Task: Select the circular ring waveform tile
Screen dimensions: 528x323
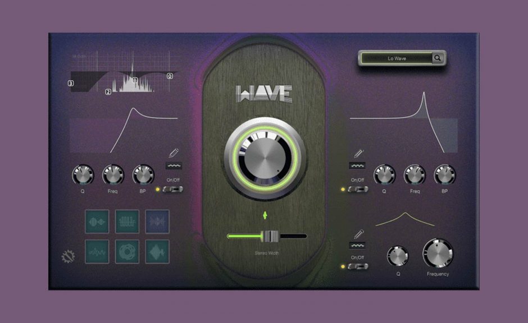Action: click(x=127, y=252)
